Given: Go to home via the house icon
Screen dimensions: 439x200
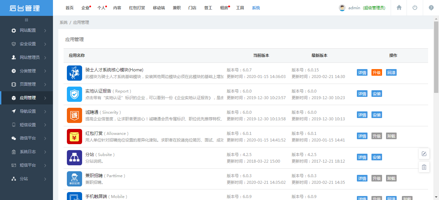Looking at the screenshot, I should 399,8.
